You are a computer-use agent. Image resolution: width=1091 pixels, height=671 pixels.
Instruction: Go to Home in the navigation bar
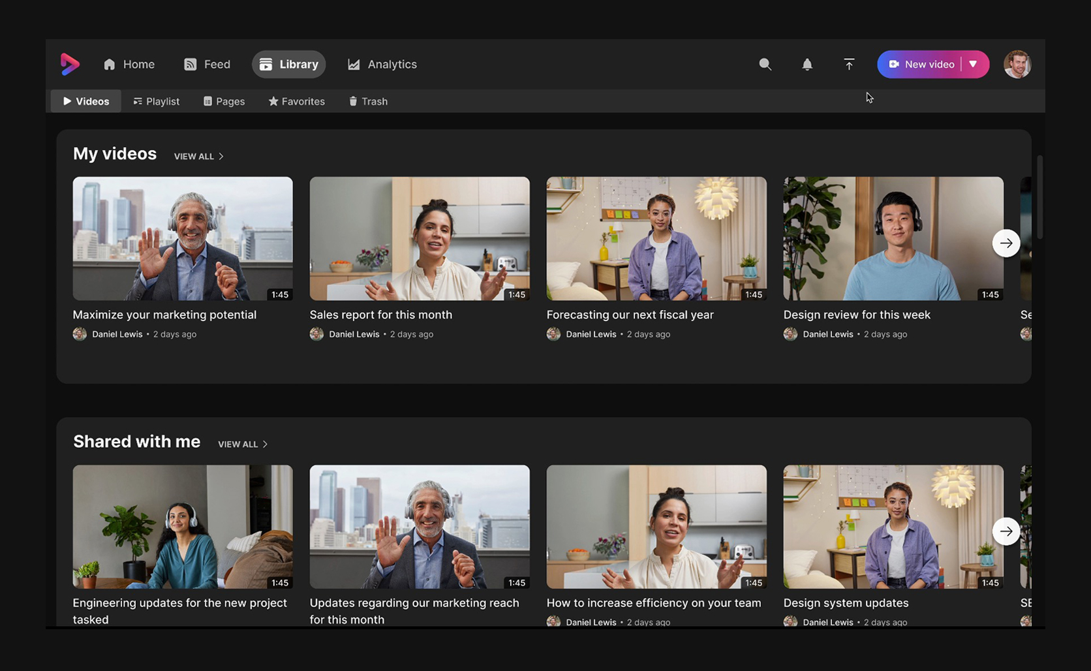pyautogui.click(x=129, y=64)
